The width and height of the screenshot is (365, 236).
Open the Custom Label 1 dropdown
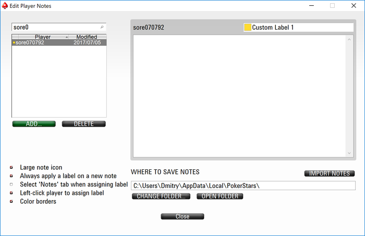[298, 27]
